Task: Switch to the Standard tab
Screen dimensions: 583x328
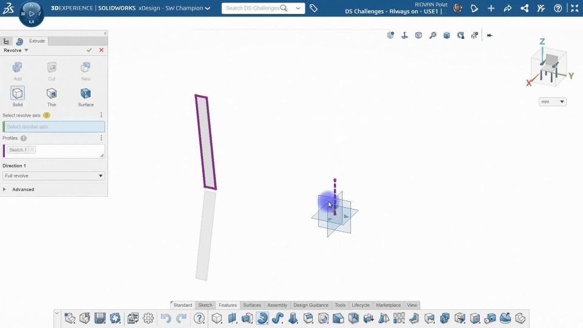Action: (x=183, y=305)
